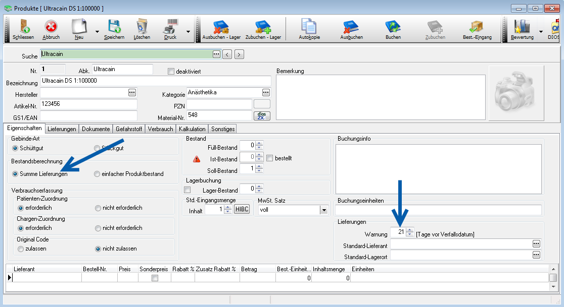Select Summe Lieferungen radio button

[x=15, y=174]
